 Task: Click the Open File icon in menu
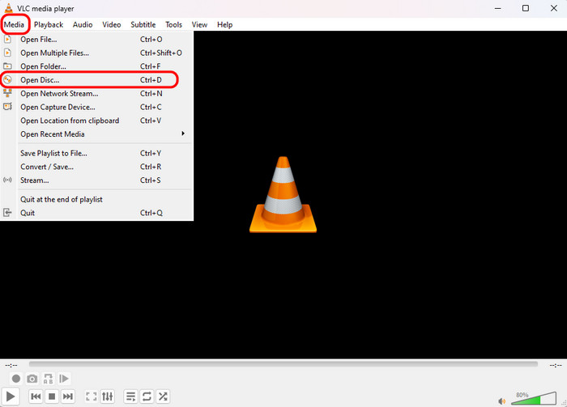7,39
